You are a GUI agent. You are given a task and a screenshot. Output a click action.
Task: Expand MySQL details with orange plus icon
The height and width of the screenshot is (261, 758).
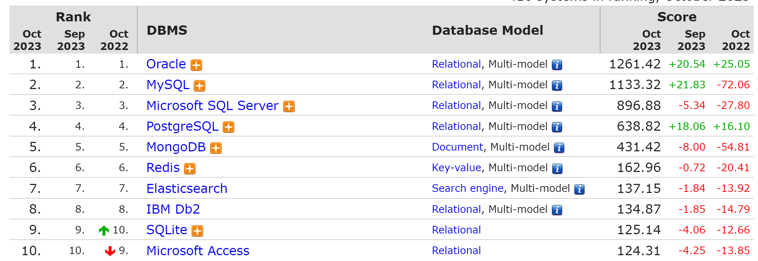click(x=200, y=86)
